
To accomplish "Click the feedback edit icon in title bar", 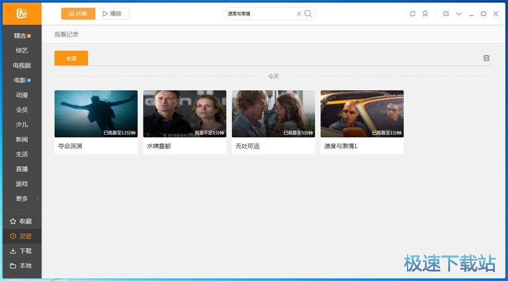I will click(x=446, y=14).
